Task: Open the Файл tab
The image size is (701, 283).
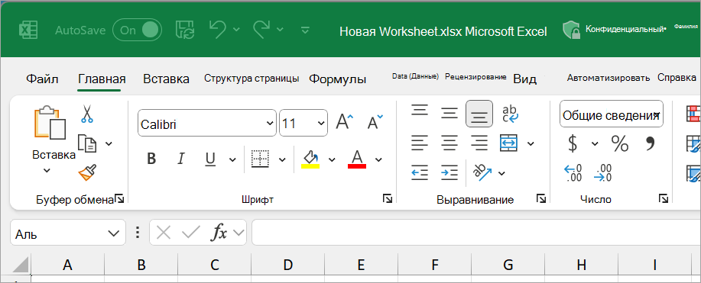Action: [x=42, y=79]
